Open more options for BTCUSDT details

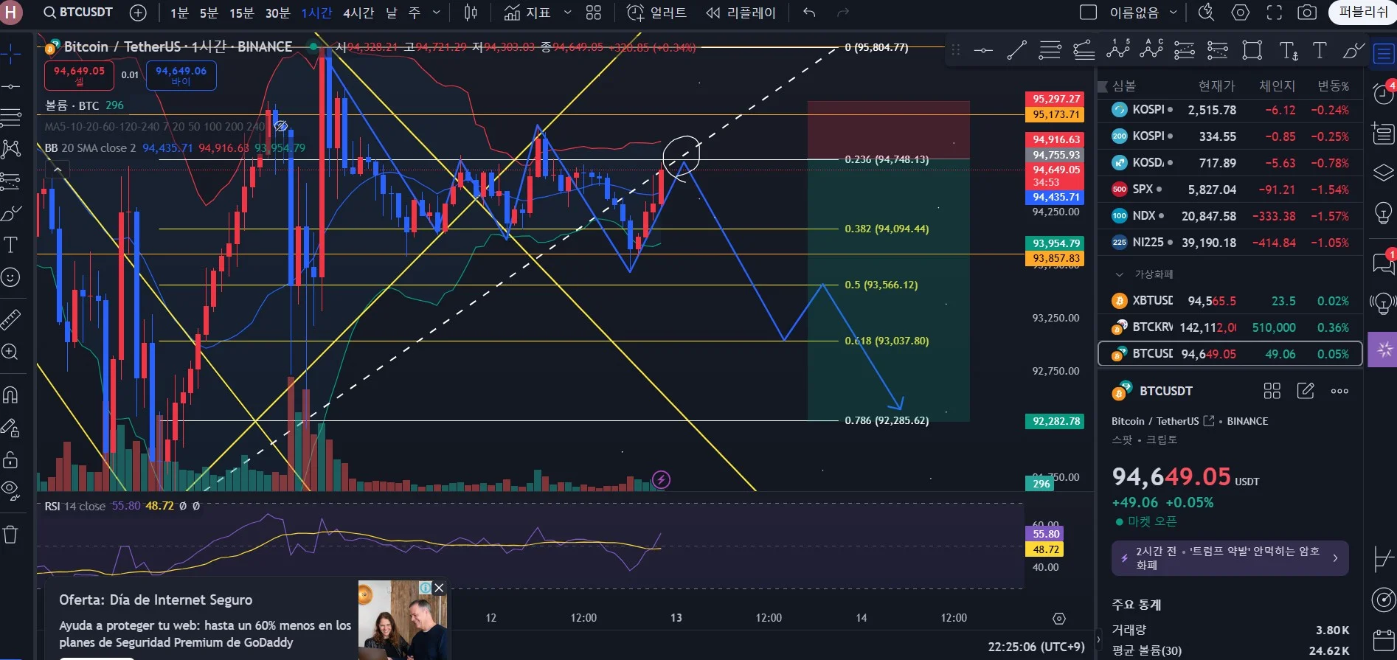(1339, 391)
